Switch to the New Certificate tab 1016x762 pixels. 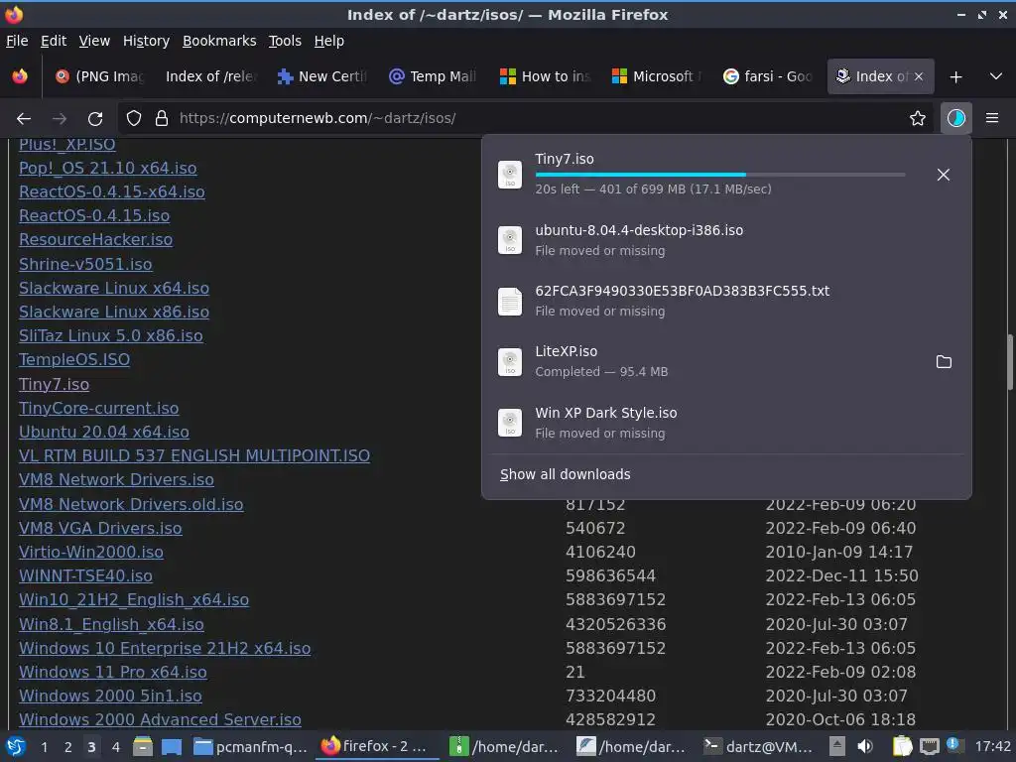click(322, 76)
